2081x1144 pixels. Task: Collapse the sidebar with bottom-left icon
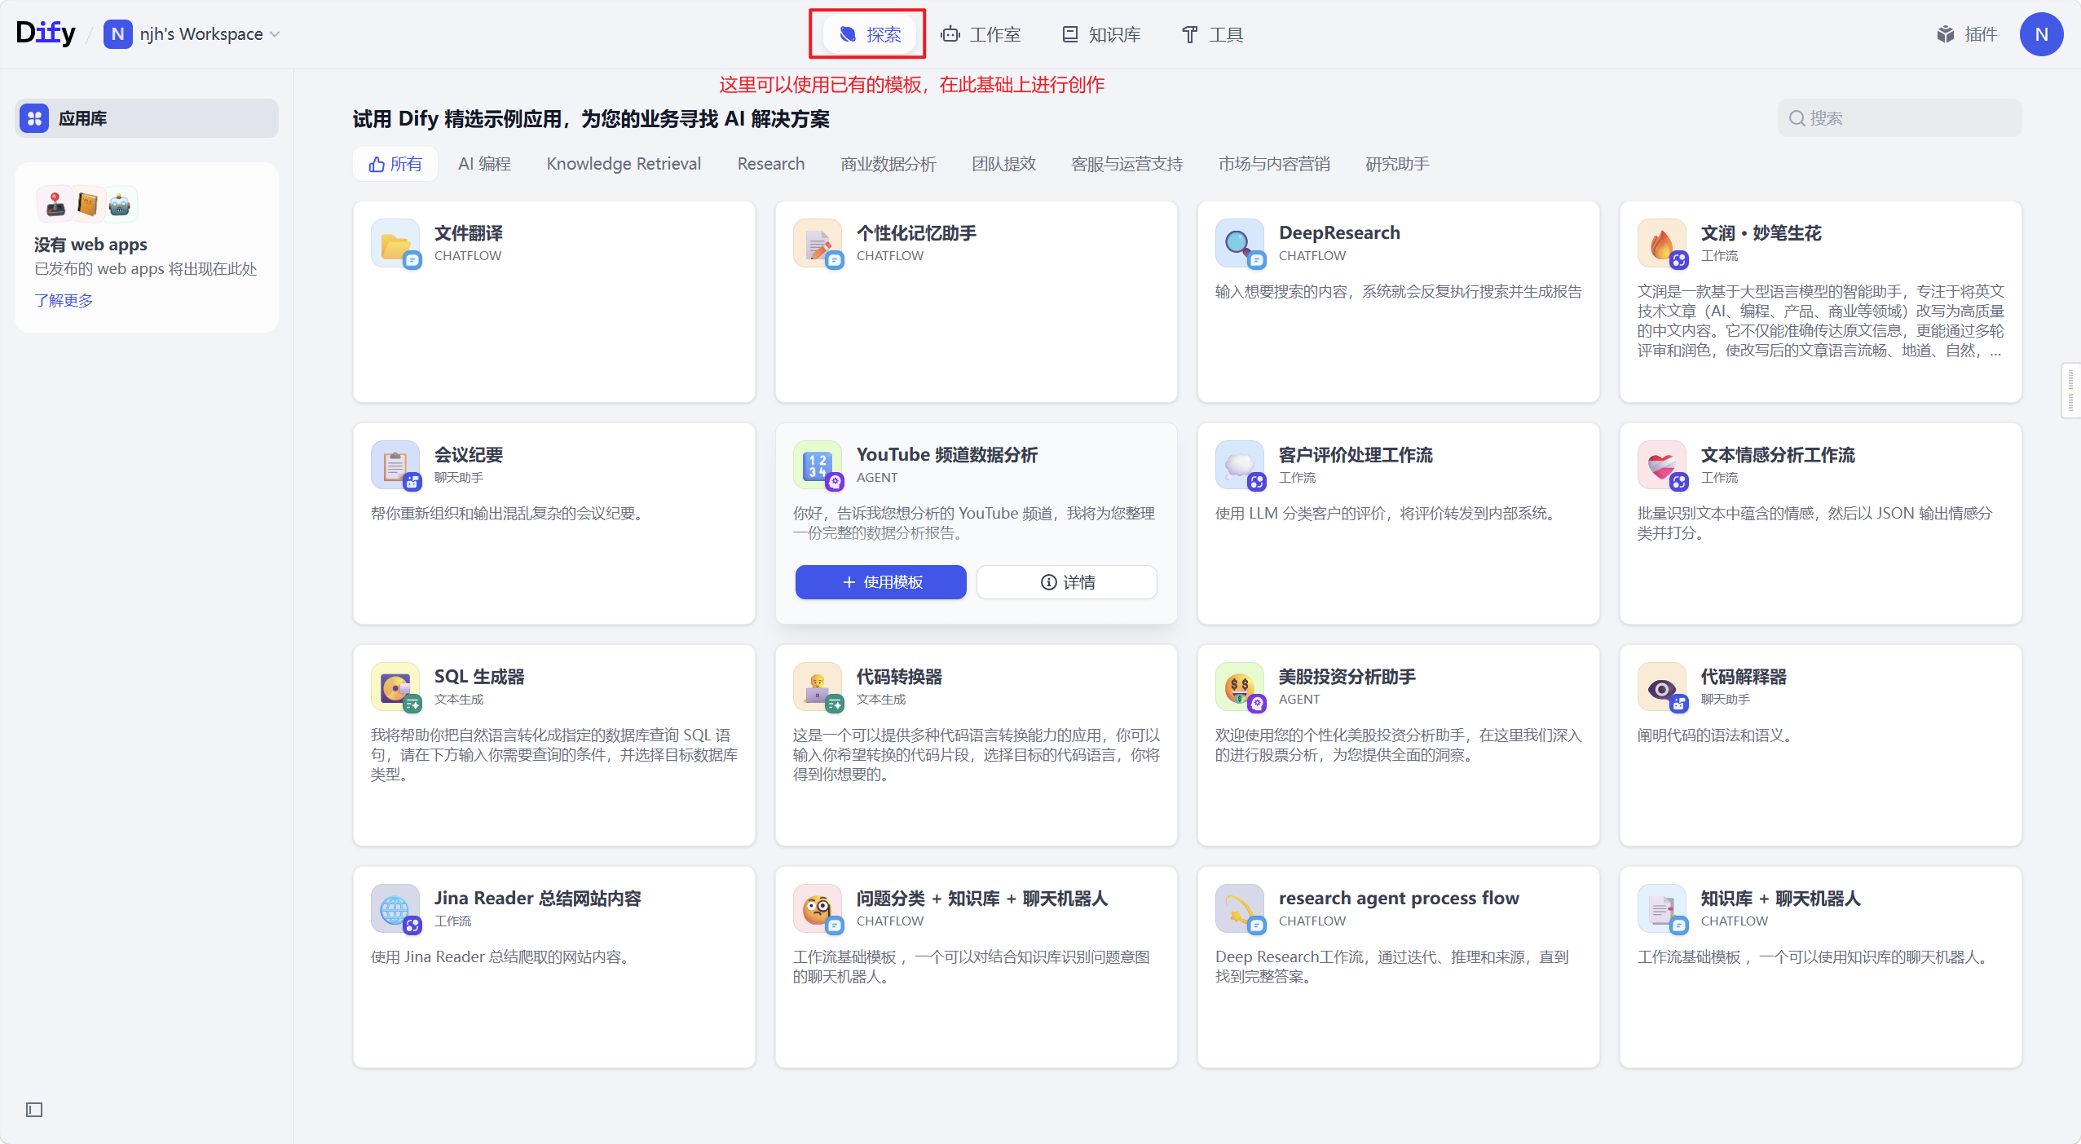34,1109
